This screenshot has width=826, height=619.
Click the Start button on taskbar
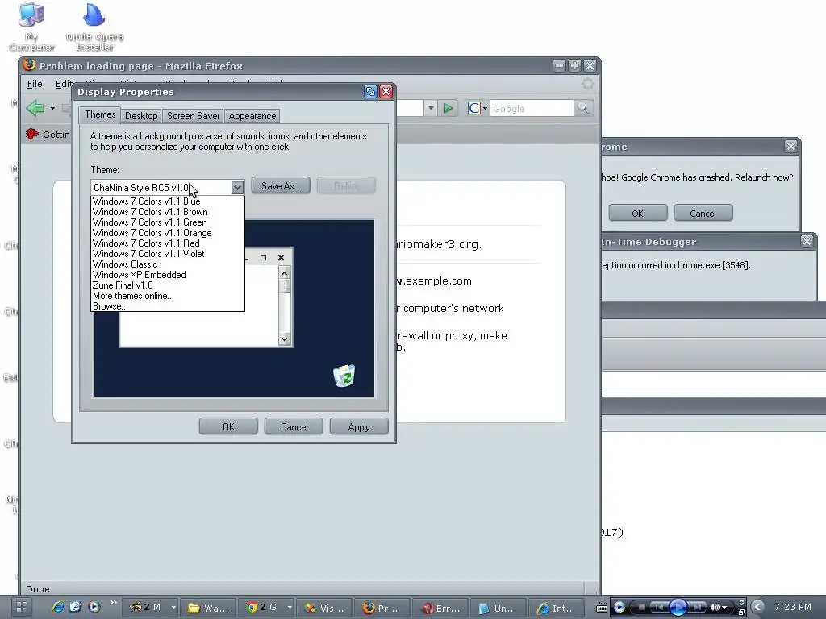(x=22, y=608)
